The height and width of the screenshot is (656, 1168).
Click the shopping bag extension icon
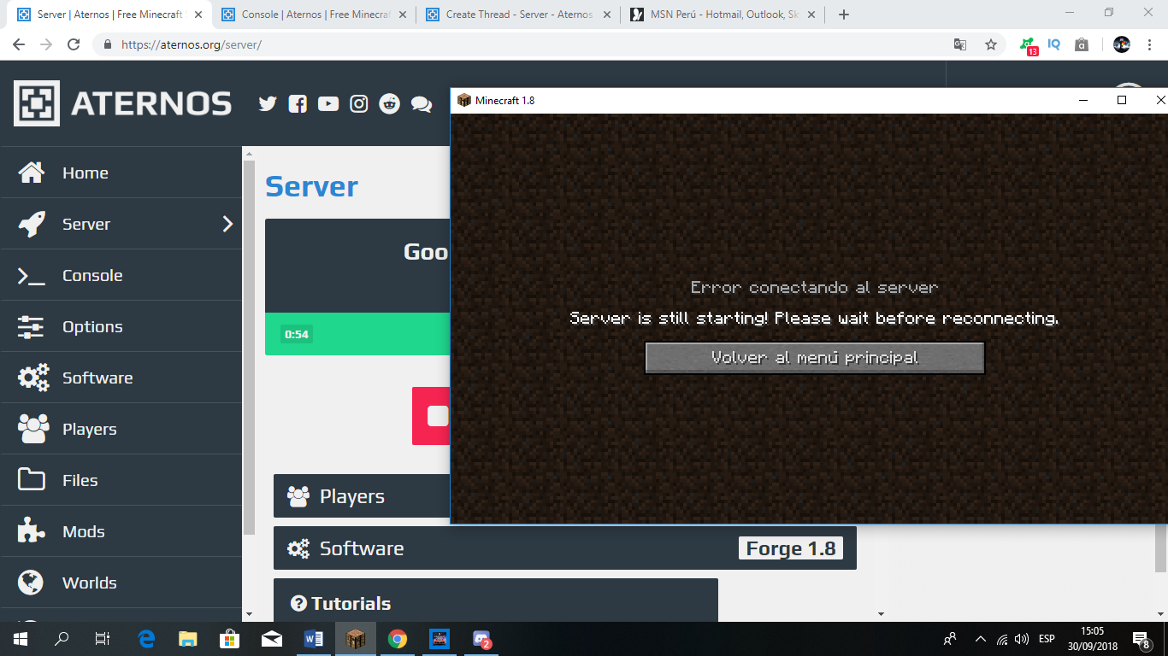coord(1082,44)
